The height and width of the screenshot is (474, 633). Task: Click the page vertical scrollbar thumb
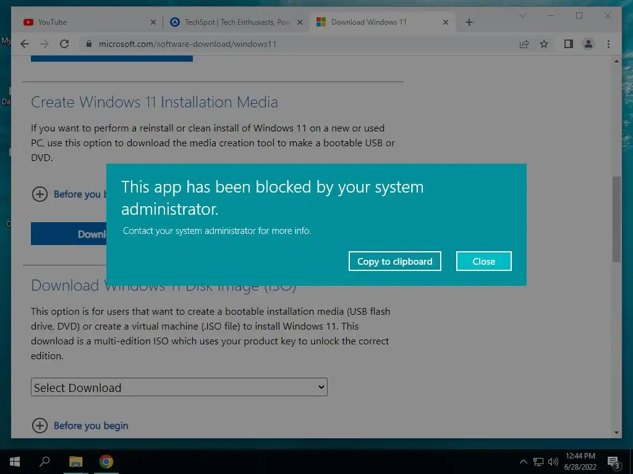point(616,219)
